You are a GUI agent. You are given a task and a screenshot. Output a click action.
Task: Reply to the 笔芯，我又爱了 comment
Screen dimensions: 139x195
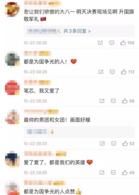(x=113, y=101)
